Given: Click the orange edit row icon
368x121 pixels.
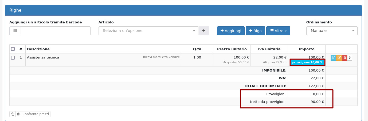Looking at the screenshot, I should (339, 57).
